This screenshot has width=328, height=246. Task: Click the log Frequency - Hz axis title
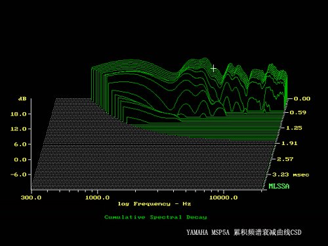pos(154,204)
